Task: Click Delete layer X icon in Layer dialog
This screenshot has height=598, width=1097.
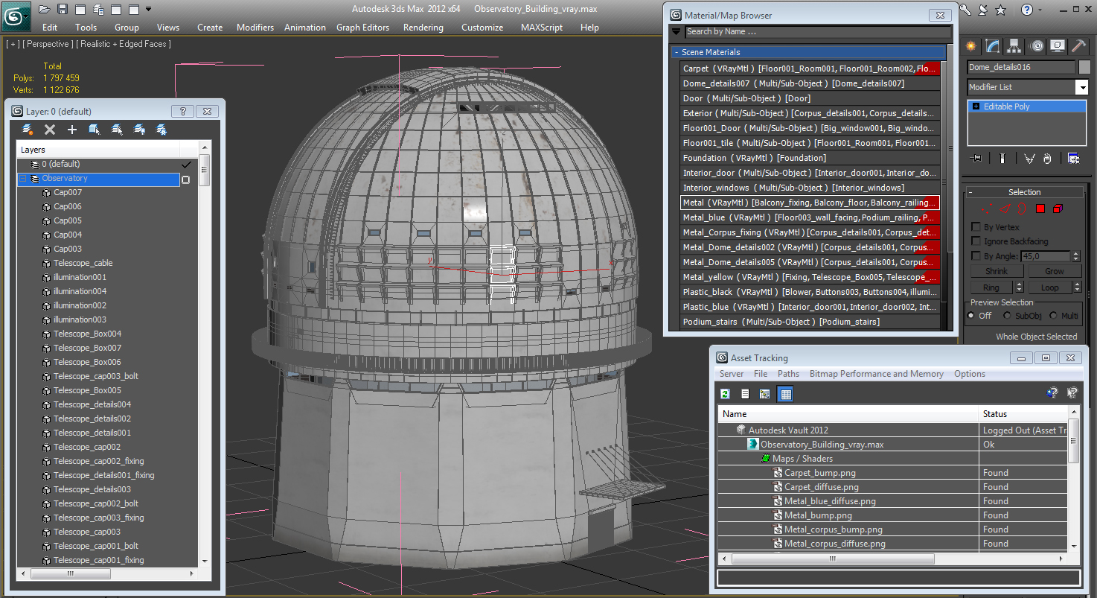Action: 50,130
